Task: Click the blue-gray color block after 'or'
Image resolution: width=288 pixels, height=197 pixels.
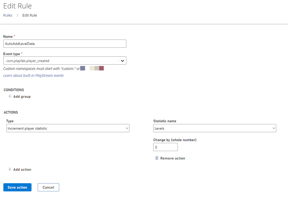Action: coord(83,68)
